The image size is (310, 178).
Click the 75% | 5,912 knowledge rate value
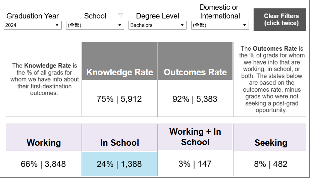pyautogui.click(x=119, y=99)
